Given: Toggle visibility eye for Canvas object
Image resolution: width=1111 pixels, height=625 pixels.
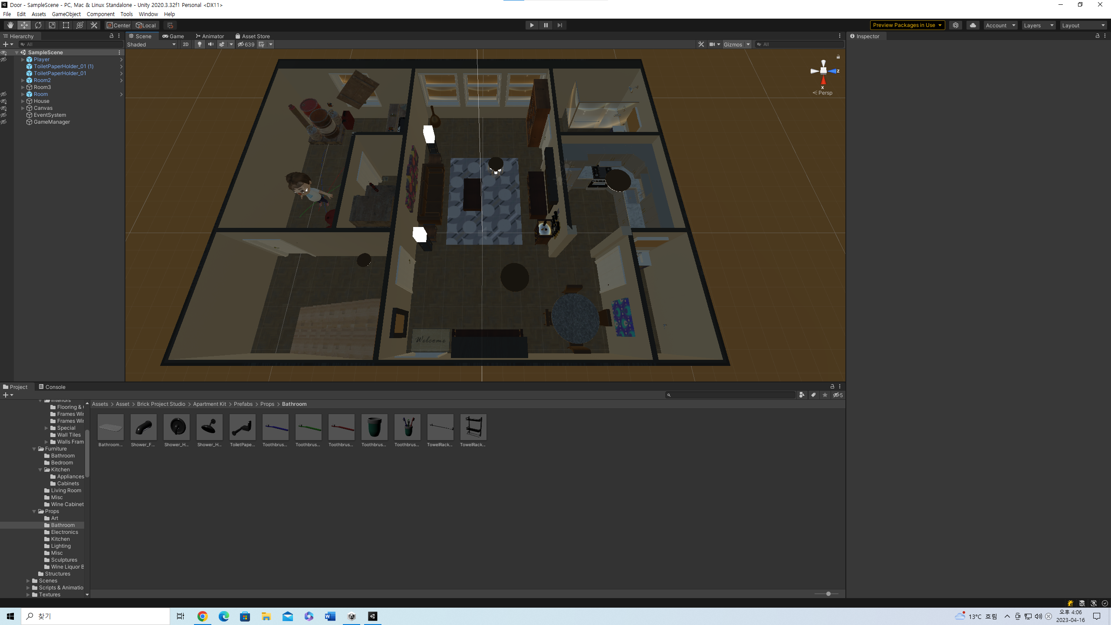Looking at the screenshot, I should point(3,108).
